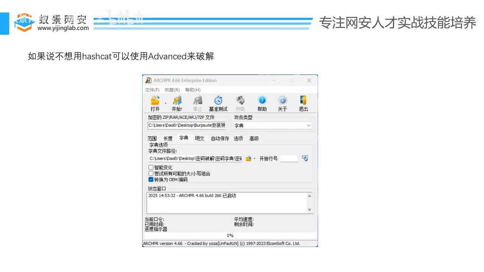This screenshot has height=272, width=484.
Task: Close the ARCHPR window
Action: point(309,80)
